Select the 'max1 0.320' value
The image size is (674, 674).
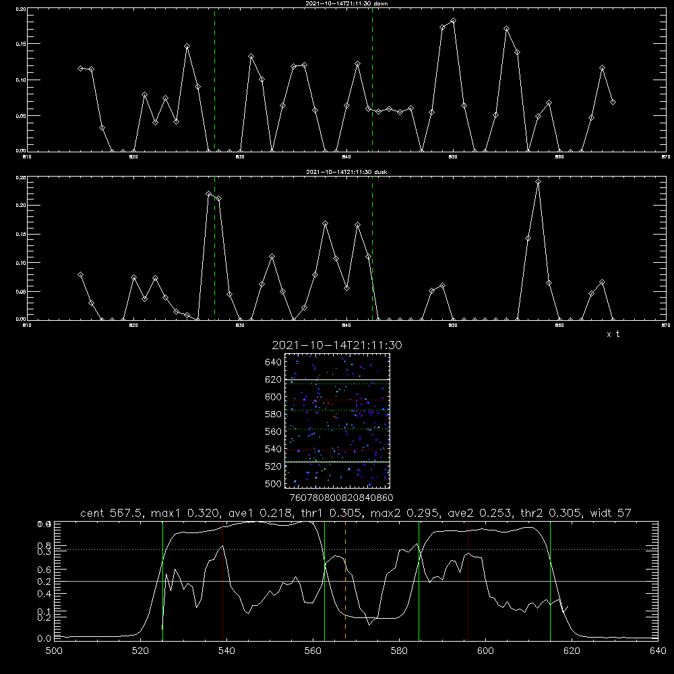(186, 513)
